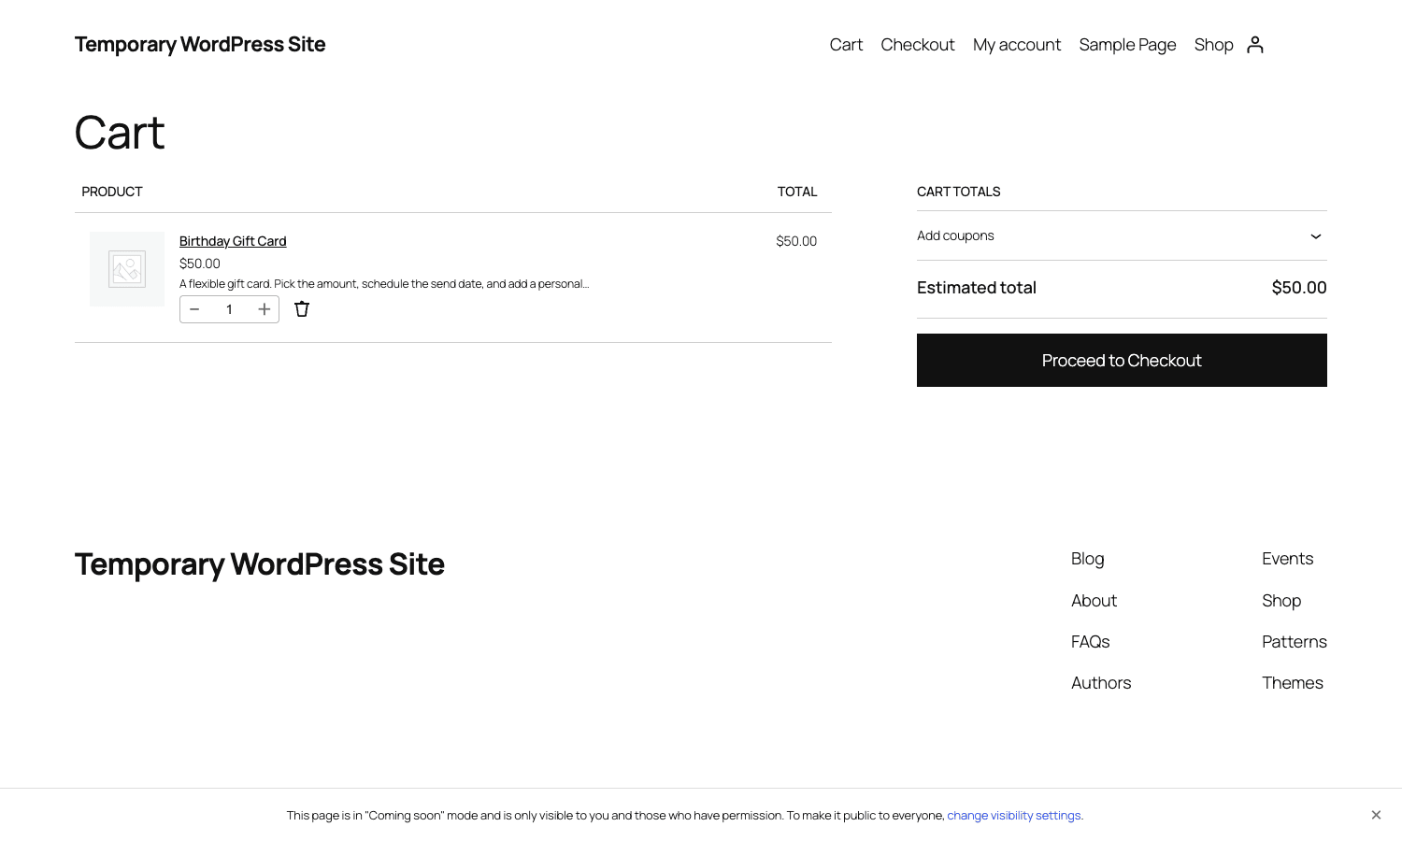This screenshot has height=841, width=1402.
Task: Click the header Temporary WordPress Site title
Action: pyautogui.click(x=200, y=45)
